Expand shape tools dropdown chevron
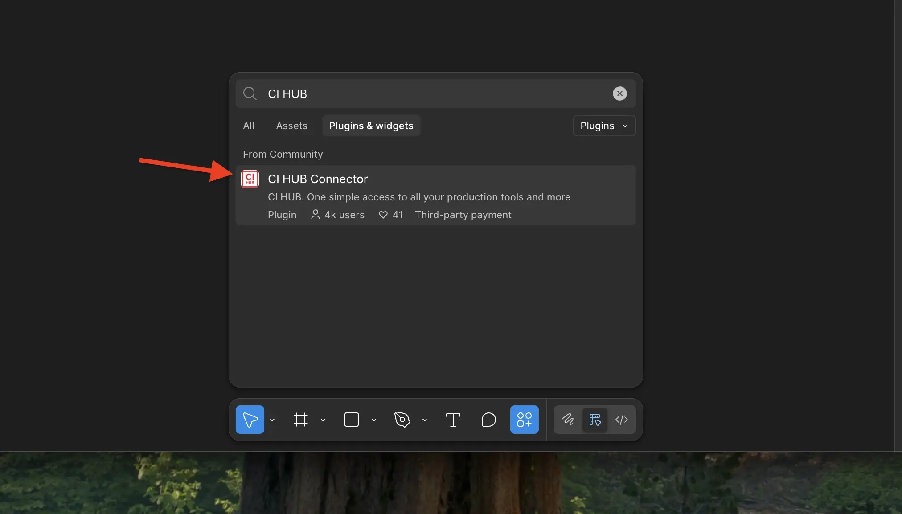 374,420
